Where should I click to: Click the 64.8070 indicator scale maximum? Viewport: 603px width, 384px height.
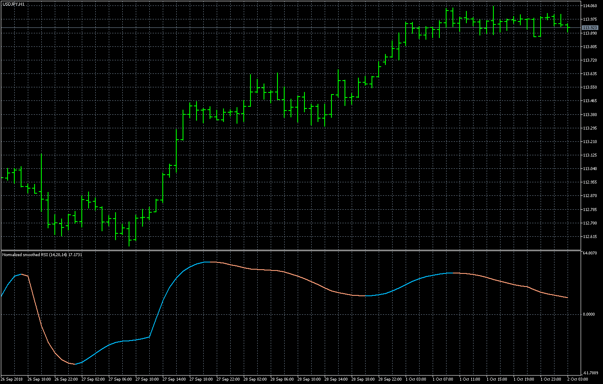(590, 253)
